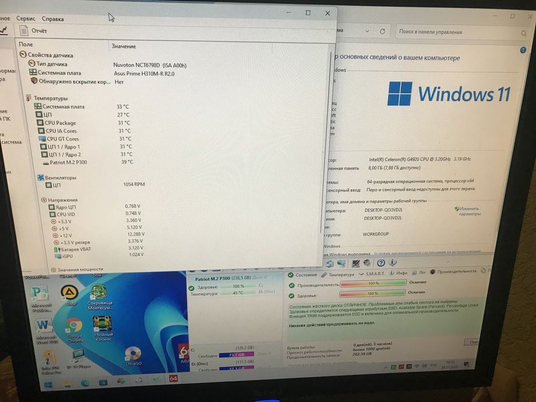Open the AIMP desktop shortcut
Screen dimensions: 536x402
70,296
